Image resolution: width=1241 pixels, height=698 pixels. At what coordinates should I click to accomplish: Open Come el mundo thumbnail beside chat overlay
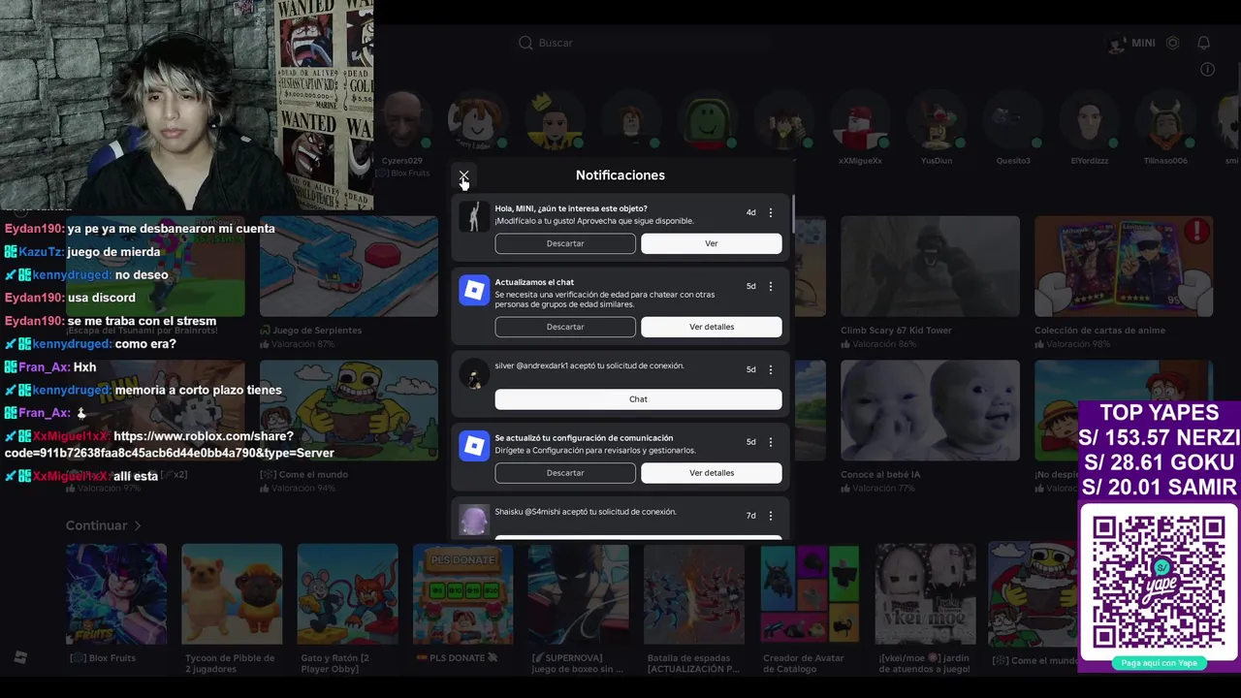349,410
